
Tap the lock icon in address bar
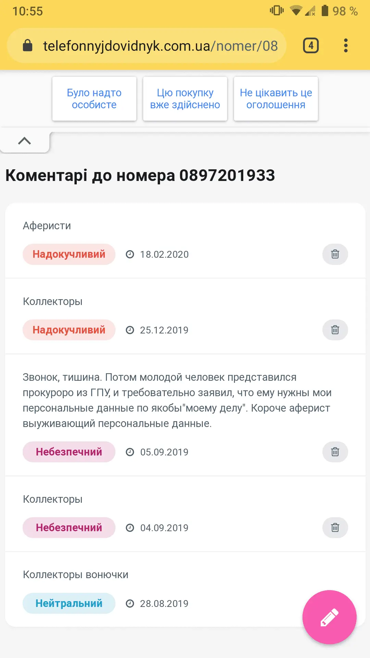pyautogui.click(x=27, y=46)
